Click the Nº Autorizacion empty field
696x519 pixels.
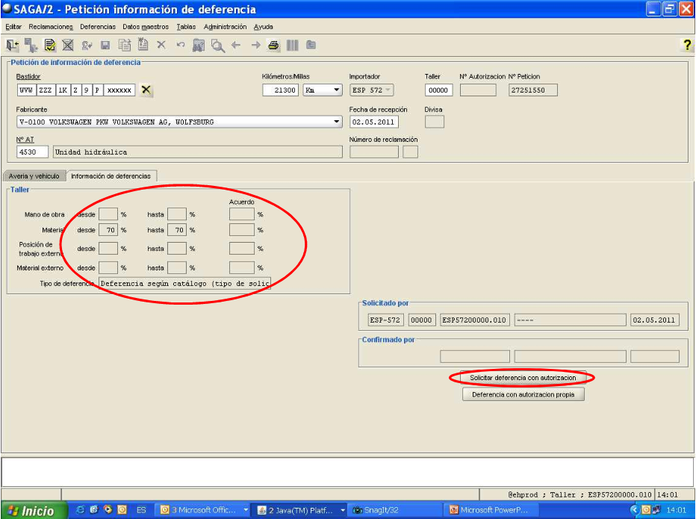click(478, 90)
